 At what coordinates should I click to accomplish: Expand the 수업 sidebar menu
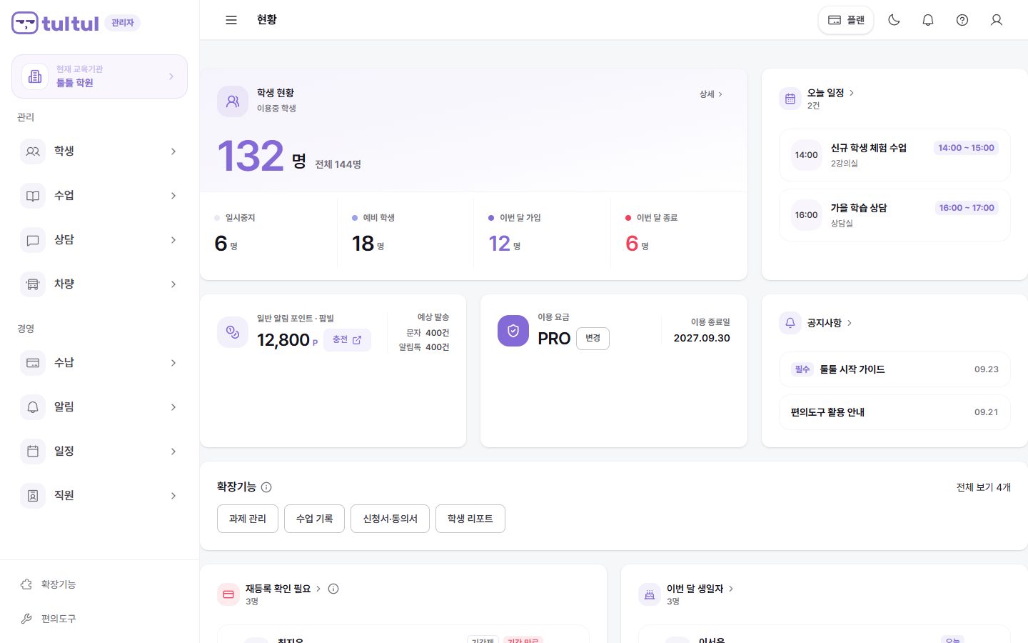[99, 196]
